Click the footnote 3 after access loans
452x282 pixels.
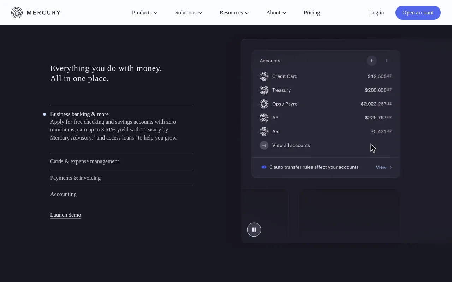coord(135,136)
